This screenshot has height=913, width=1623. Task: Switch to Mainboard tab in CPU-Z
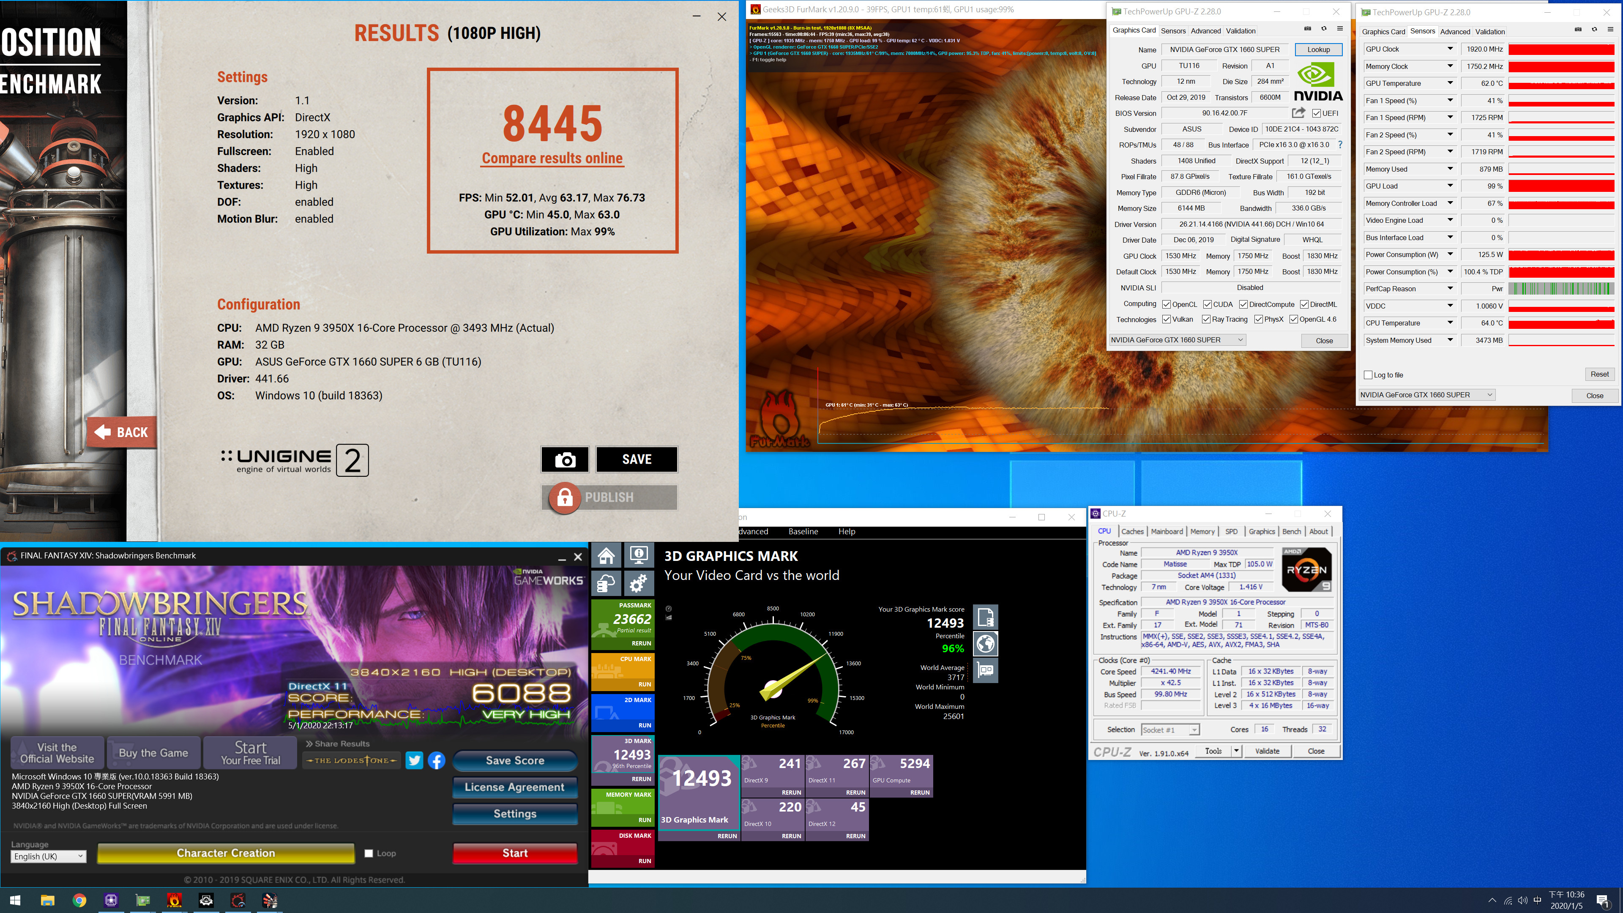click(1167, 532)
